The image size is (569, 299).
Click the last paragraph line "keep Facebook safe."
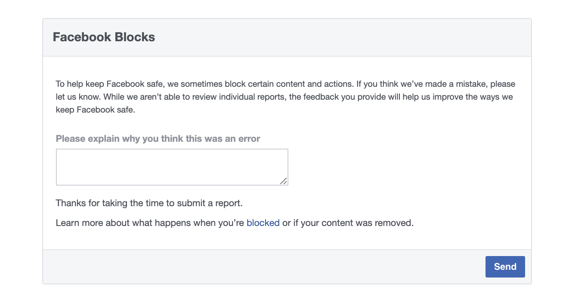(x=95, y=110)
